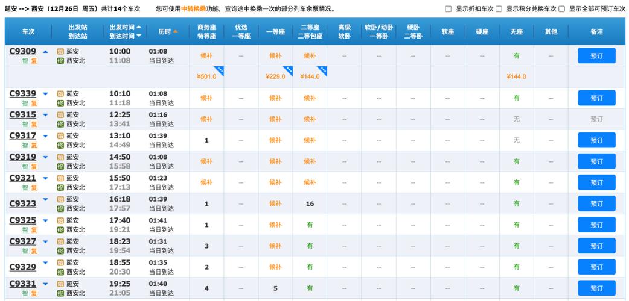Click no-seat price ¥144.0

click(516, 76)
